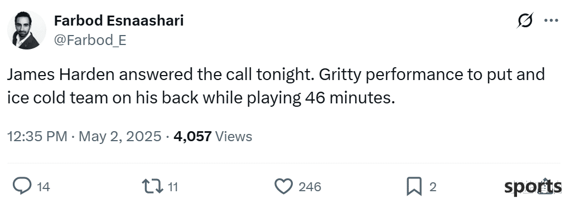The image size is (570, 204).
Task: Click the share icon behind the sports watermark
Action: tap(545, 186)
